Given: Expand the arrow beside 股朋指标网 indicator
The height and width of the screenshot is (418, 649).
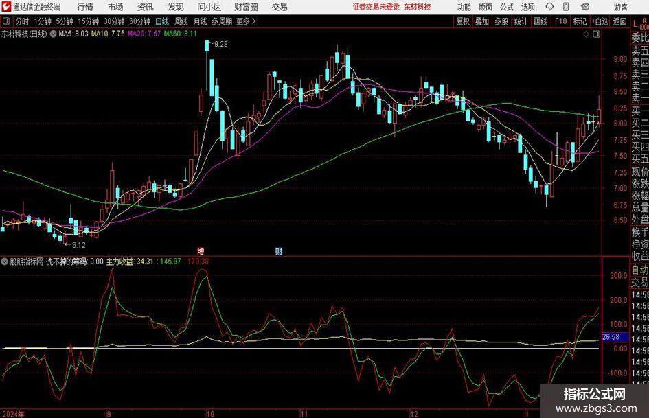Looking at the screenshot, I should 5,262.
